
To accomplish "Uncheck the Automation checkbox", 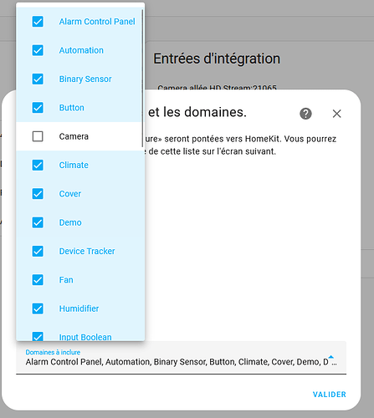I will [38, 50].
